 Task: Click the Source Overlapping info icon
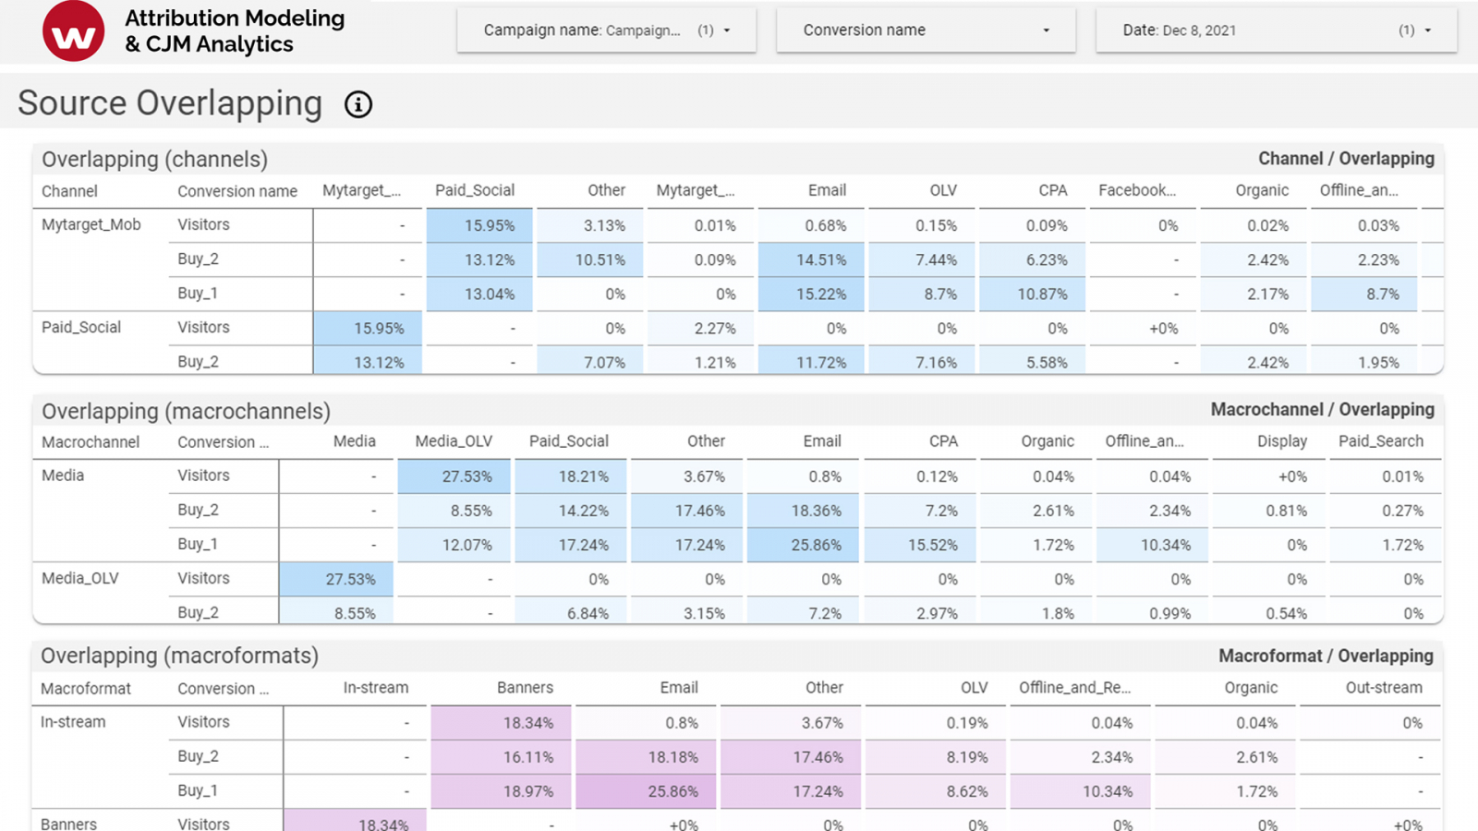[x=358, y=104]
